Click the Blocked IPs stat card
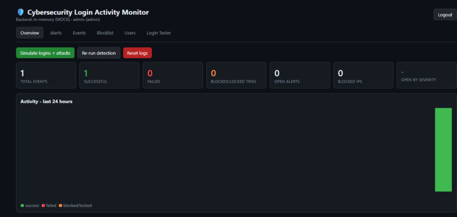Viewport: 457px width, 217px height. tap(363, 75)
